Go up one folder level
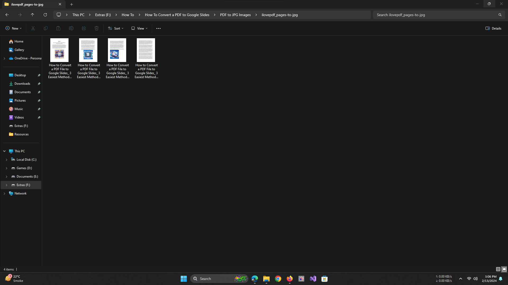This screenshot has height=285, width=508. 33,15
